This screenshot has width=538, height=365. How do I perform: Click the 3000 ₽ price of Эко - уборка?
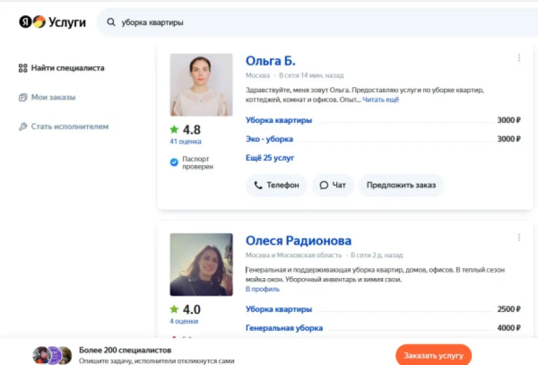509,139
